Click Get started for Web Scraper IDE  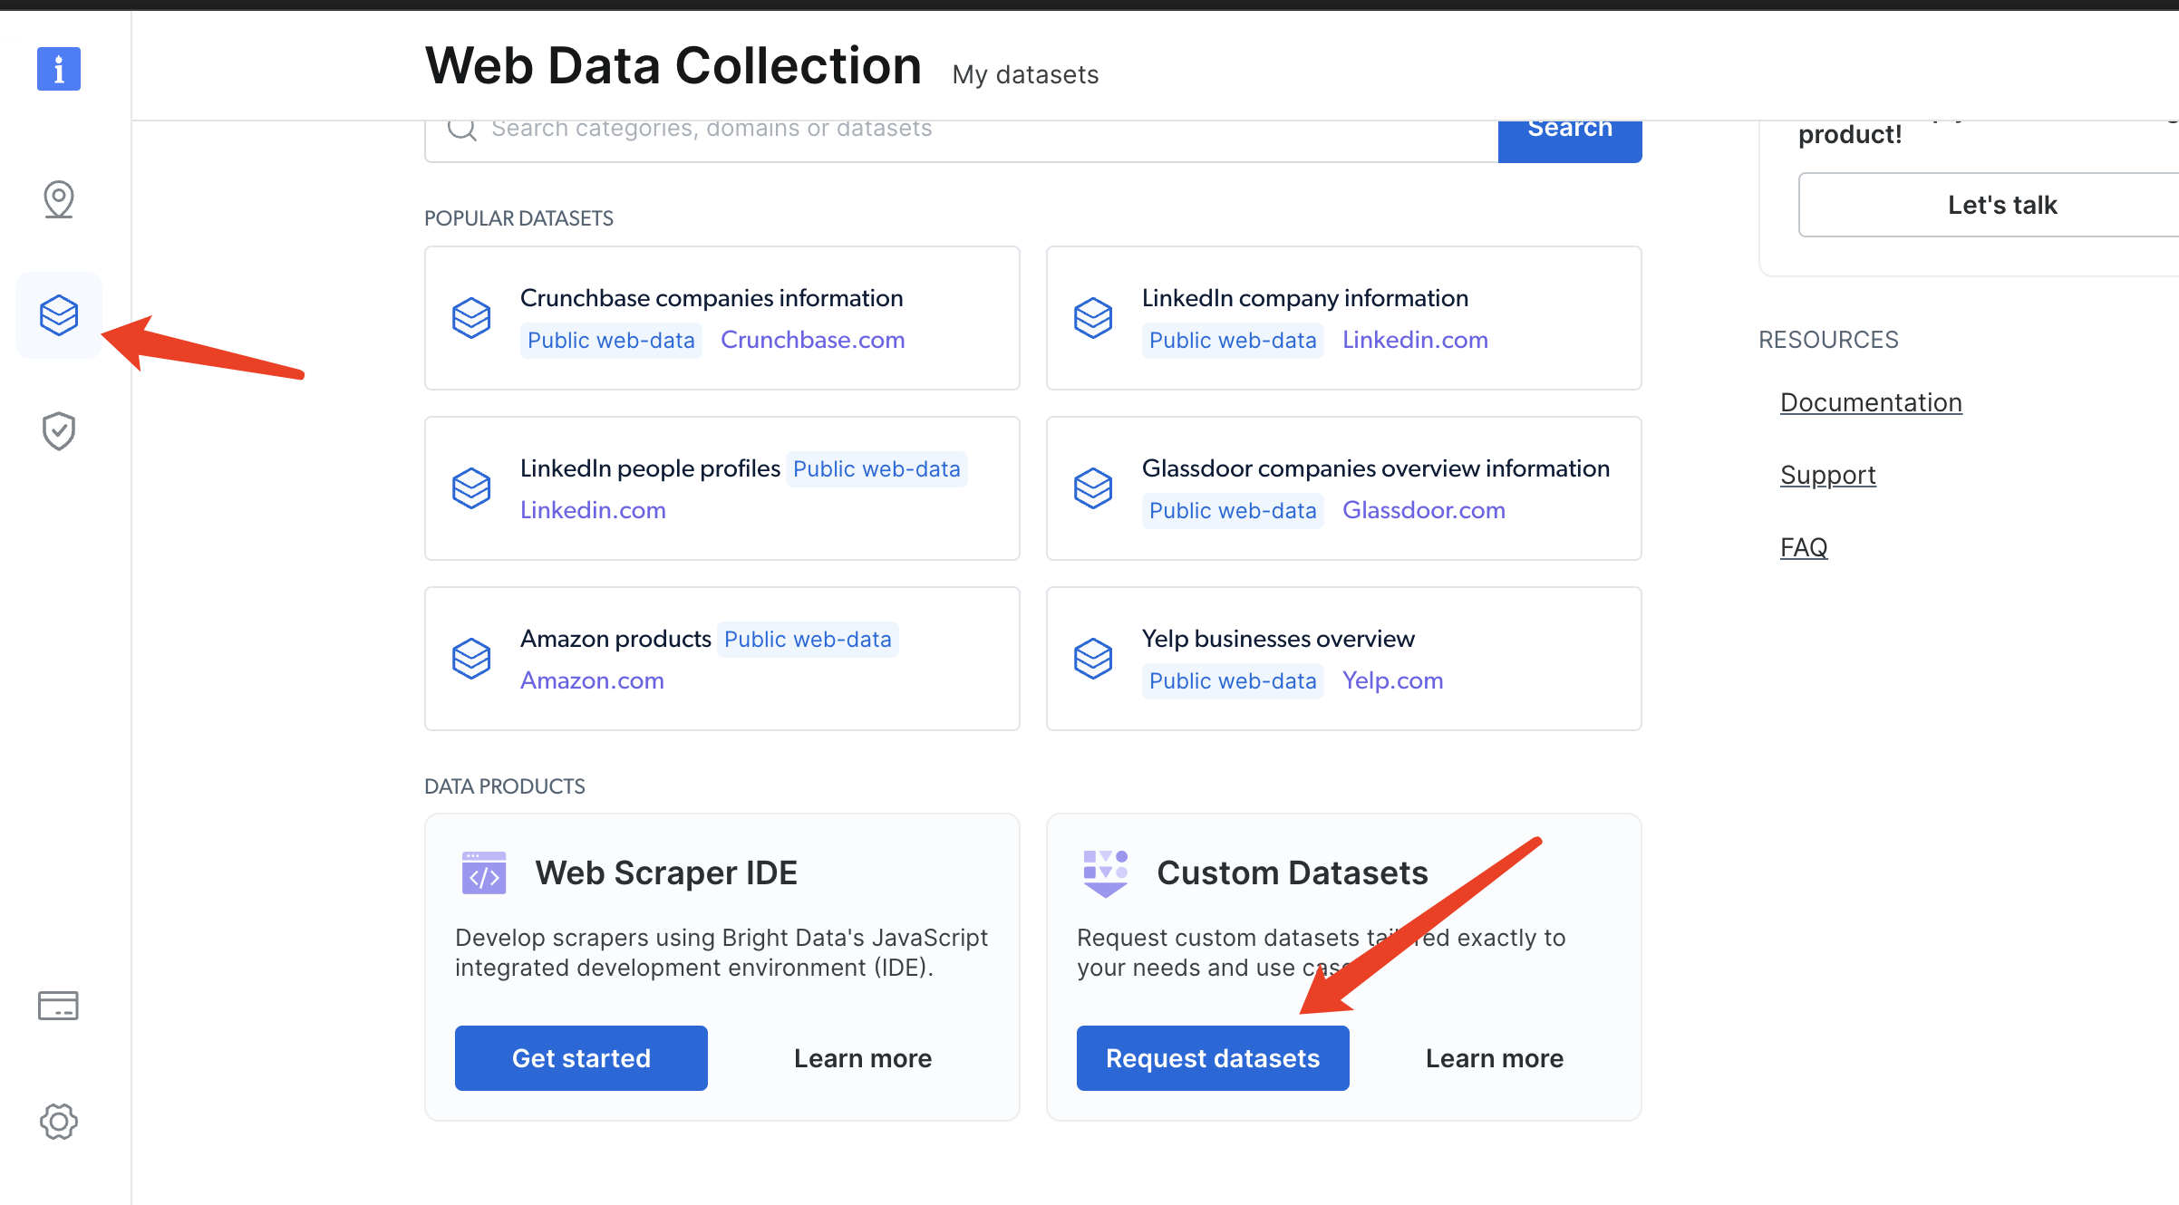(x=581, y=1058)
